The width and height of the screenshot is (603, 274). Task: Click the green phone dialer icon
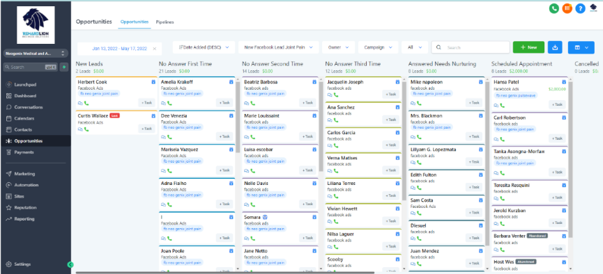tap(554, 8)
